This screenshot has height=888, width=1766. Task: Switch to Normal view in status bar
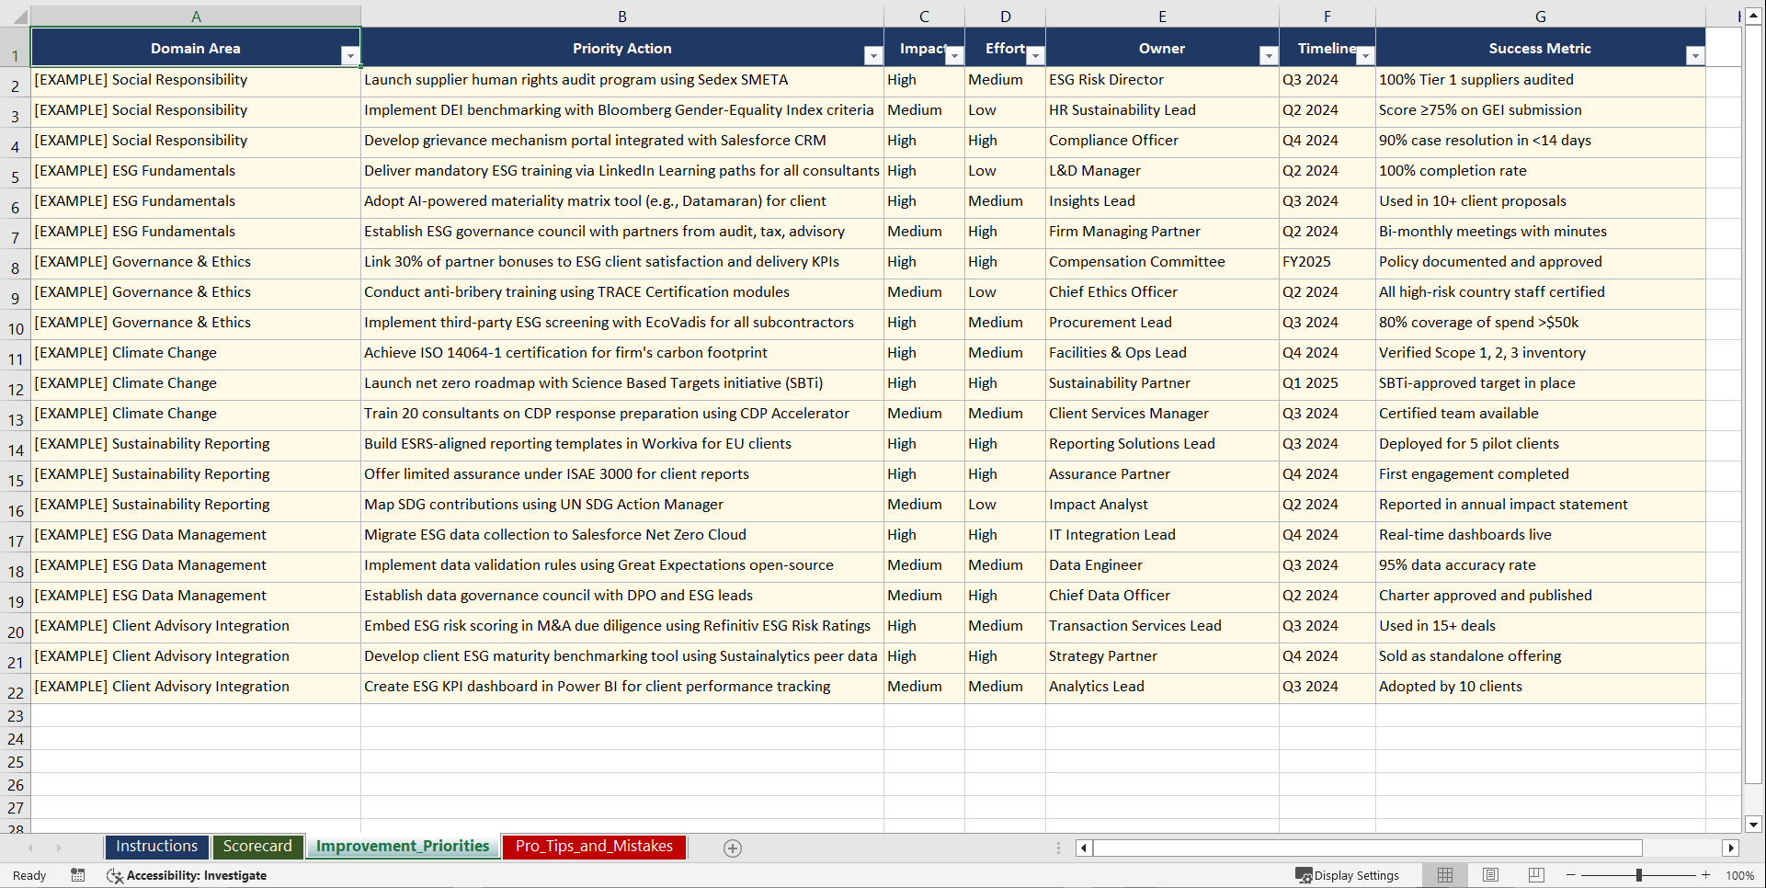pos(1444,875)
